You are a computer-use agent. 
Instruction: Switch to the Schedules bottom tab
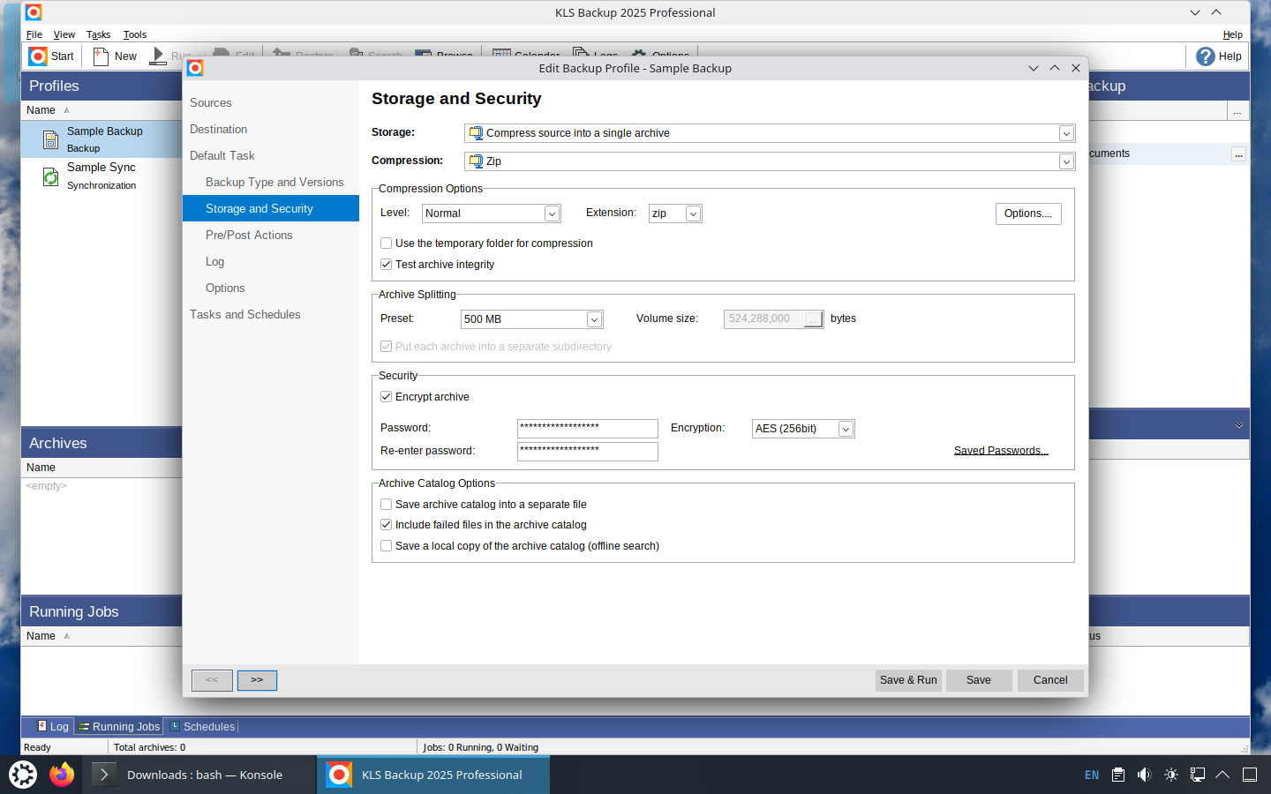click(x=202, y=727)
